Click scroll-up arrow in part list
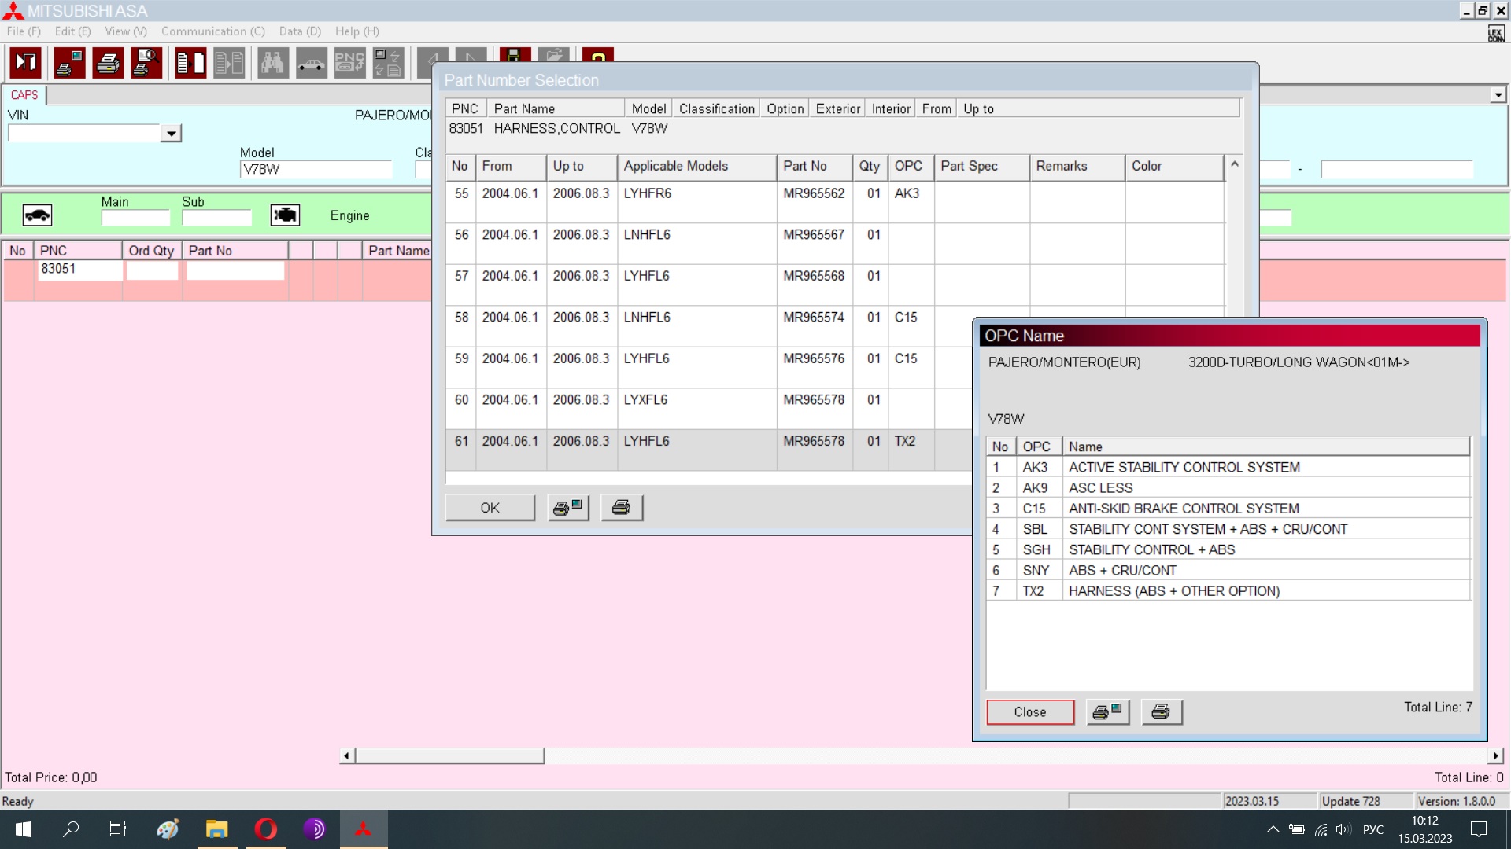Image resolution: width=1511 pixels, height=849 pixels. [x=1234, y=164]
